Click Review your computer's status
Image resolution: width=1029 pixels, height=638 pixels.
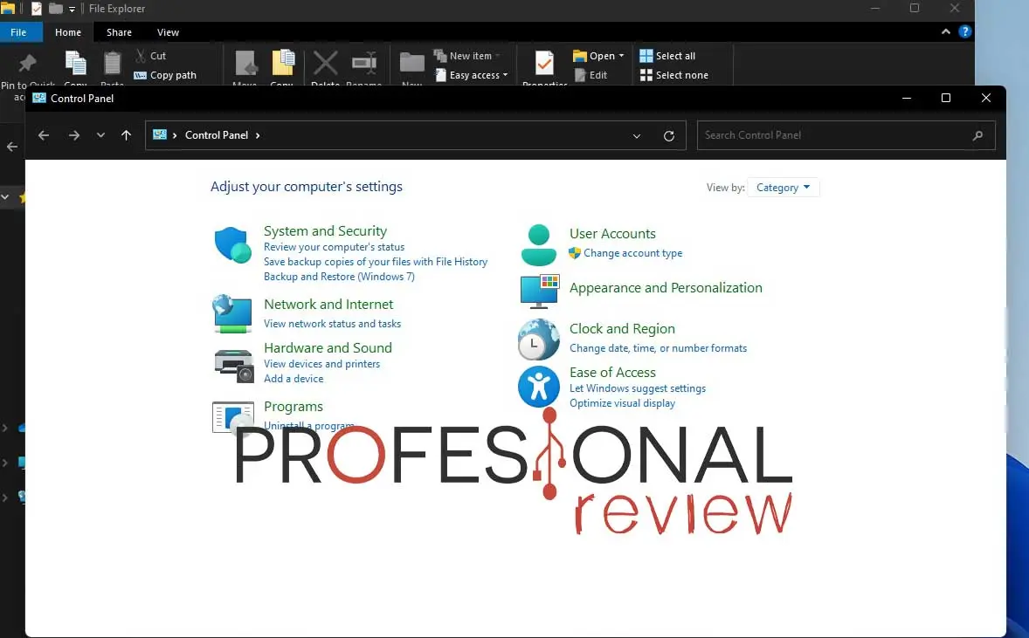tap(334, 247)
